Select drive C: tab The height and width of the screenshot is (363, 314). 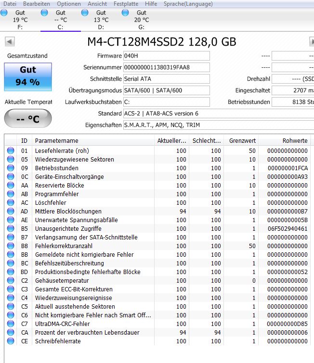[61, 20]
